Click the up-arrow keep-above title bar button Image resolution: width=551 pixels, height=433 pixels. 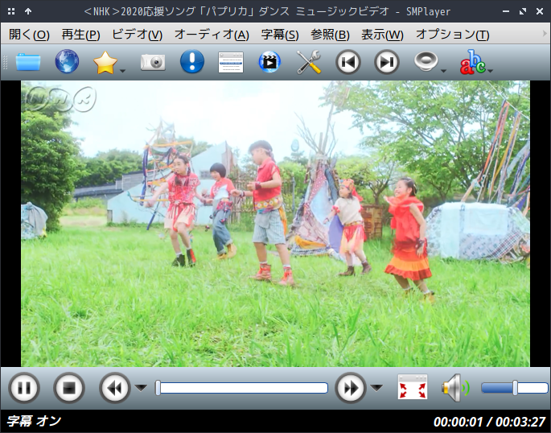click(28, 11)
